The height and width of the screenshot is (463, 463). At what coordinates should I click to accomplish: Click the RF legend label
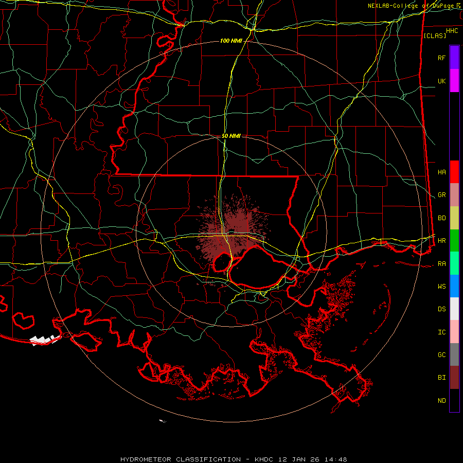coord(441,58)
